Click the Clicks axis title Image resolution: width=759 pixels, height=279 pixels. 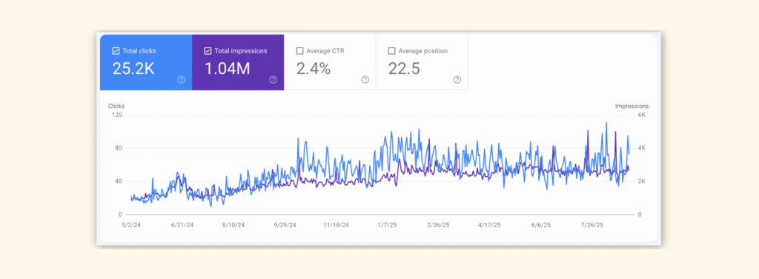point(116,106)
